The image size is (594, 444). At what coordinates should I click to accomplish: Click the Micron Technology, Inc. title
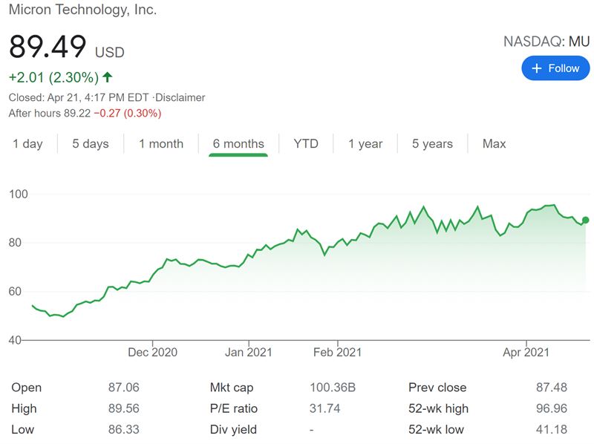[x=82, y=10]
